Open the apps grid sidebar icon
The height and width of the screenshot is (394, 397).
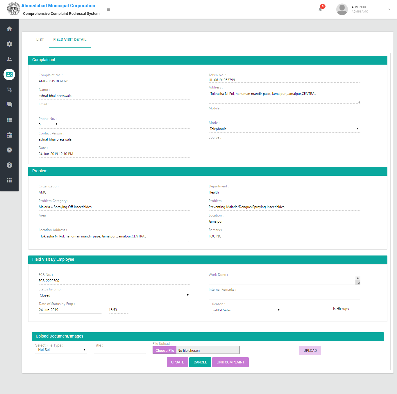pos(9,180)
